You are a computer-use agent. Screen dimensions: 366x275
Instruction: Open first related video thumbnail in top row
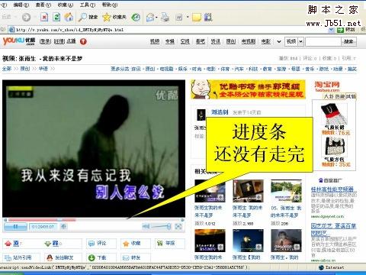pos(210,191)
